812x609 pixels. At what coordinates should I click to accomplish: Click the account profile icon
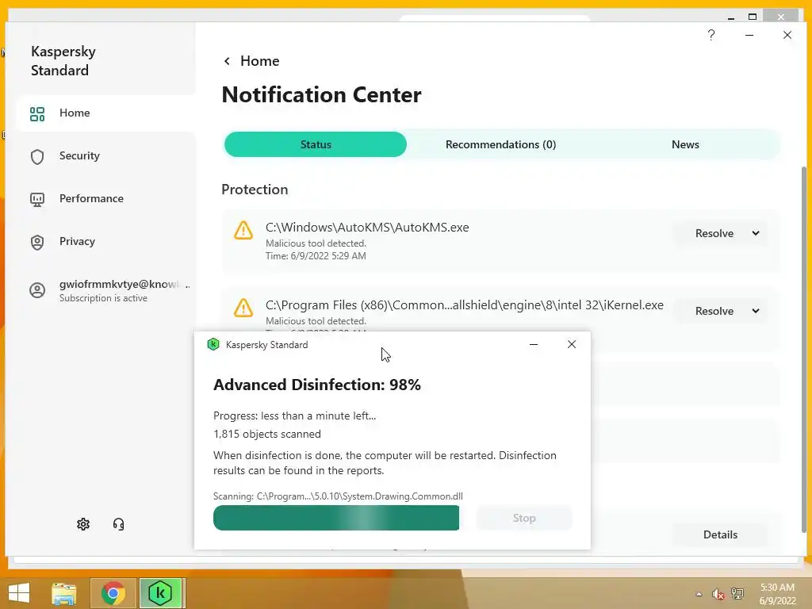(x=37, y=290)
